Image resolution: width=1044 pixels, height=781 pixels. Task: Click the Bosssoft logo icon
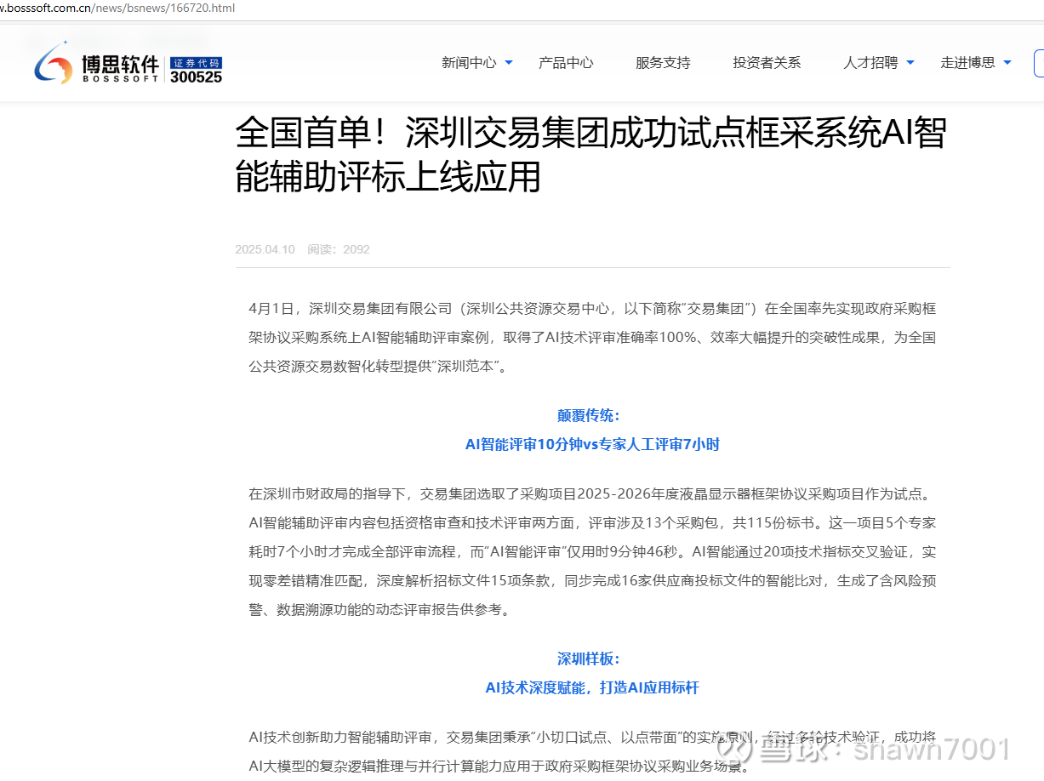tap(54, 62)
